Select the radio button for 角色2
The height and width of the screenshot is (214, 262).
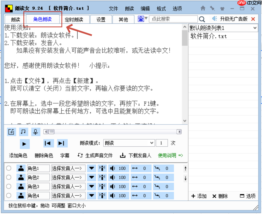tap(9, 177)
